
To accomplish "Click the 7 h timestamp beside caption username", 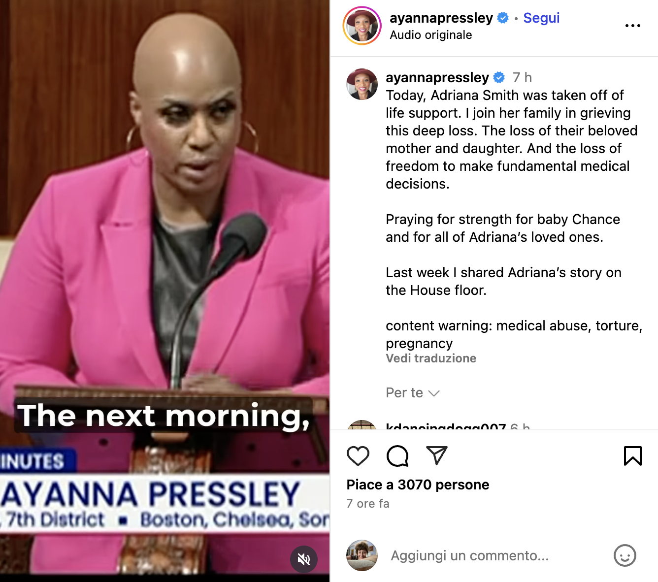I will click(x=522, y=77).
